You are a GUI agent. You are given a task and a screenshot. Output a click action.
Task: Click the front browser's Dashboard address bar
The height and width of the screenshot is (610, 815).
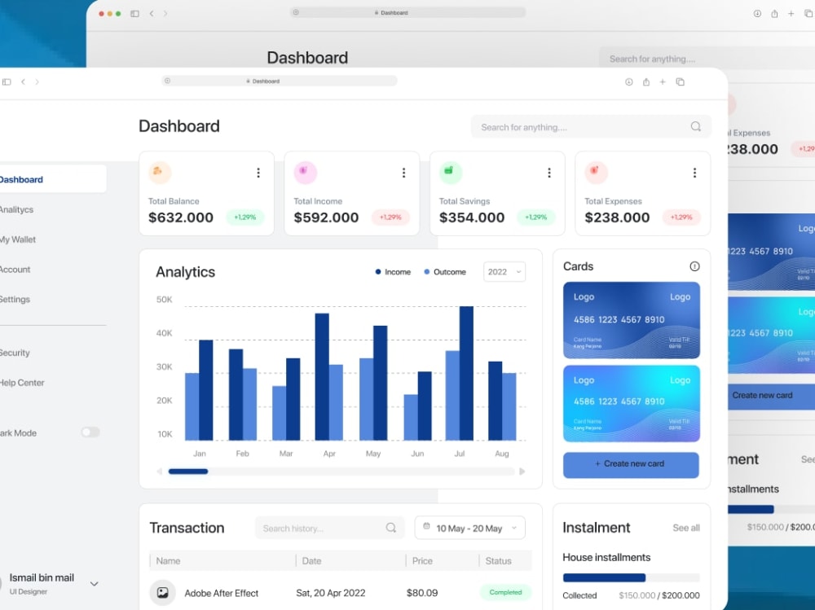click(x=280, y=81)
